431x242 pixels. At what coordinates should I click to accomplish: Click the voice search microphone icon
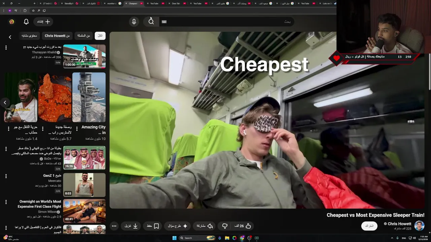coord(134,22)
